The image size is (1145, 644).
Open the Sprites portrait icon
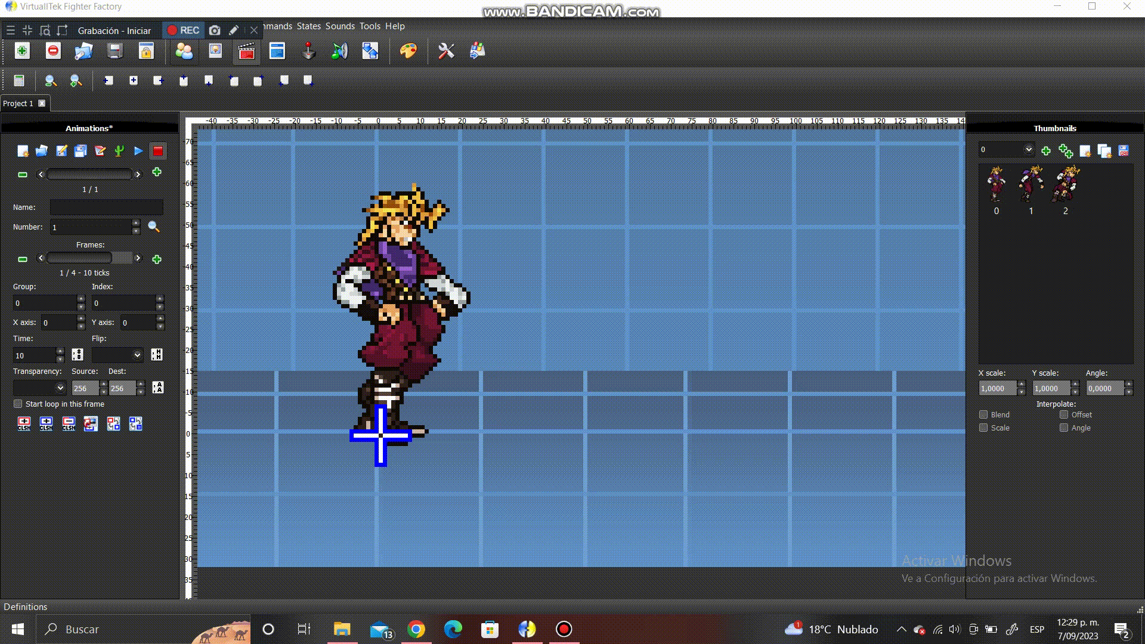pyautogui.click(x=215, y=51)
